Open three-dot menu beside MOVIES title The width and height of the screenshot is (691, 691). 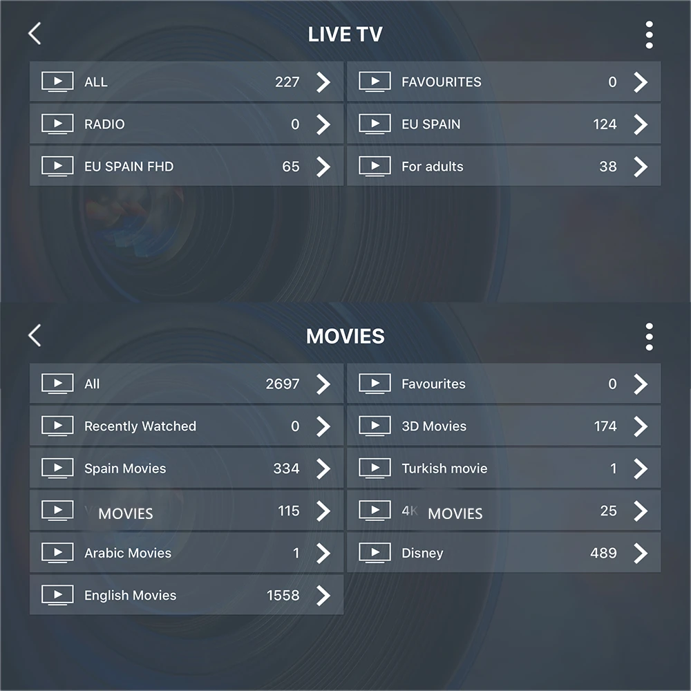pyautogui.click(x=649, y=337)
